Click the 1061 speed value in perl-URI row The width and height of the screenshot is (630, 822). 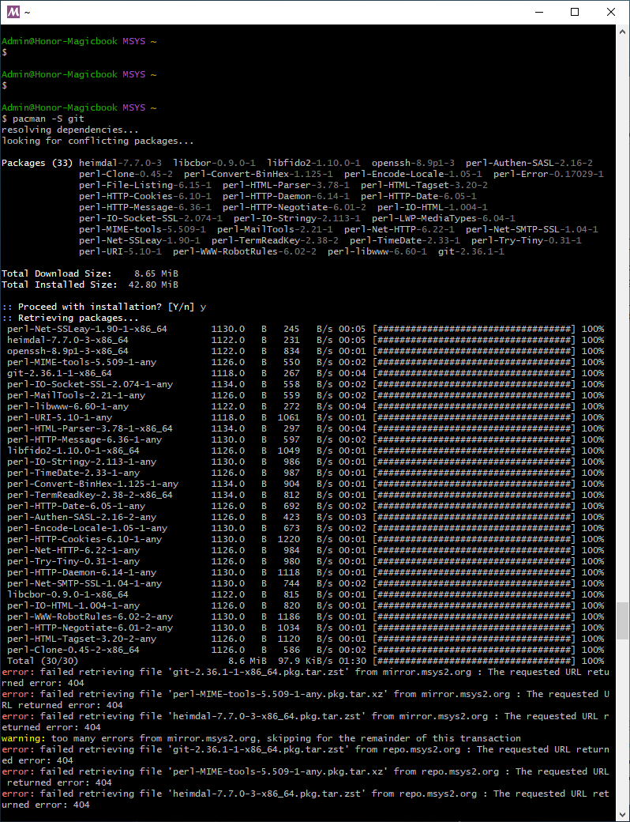click(289, 417)
